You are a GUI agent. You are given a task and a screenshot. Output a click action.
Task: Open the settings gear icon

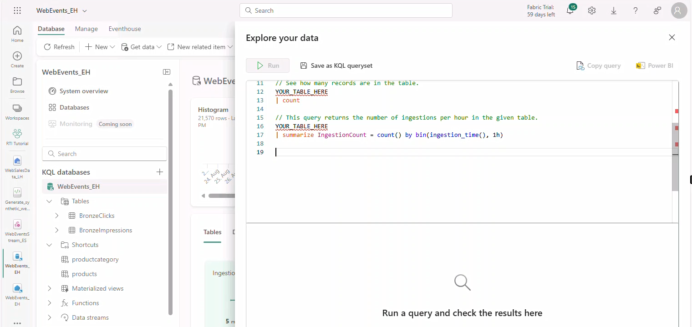pos(592,11)
